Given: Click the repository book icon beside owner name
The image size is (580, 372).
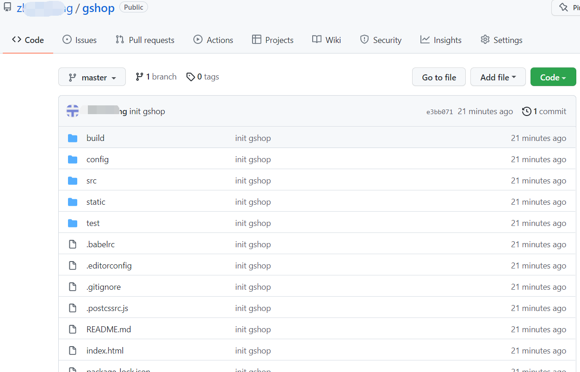Looking at the screenshot, I should point(7,7).
